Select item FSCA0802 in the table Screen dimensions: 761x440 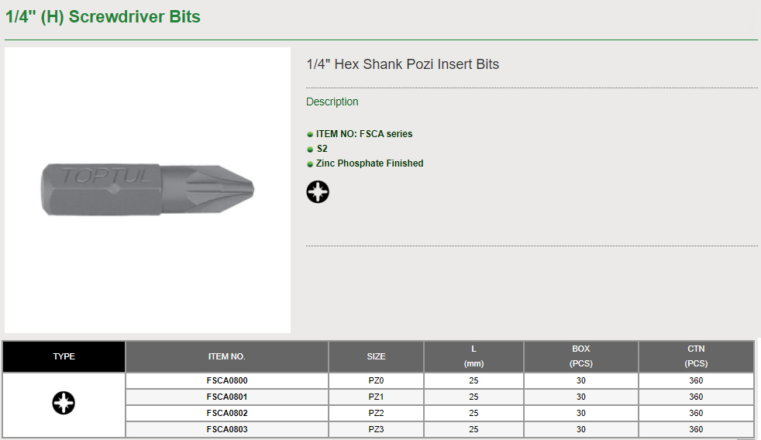point(227,413)
